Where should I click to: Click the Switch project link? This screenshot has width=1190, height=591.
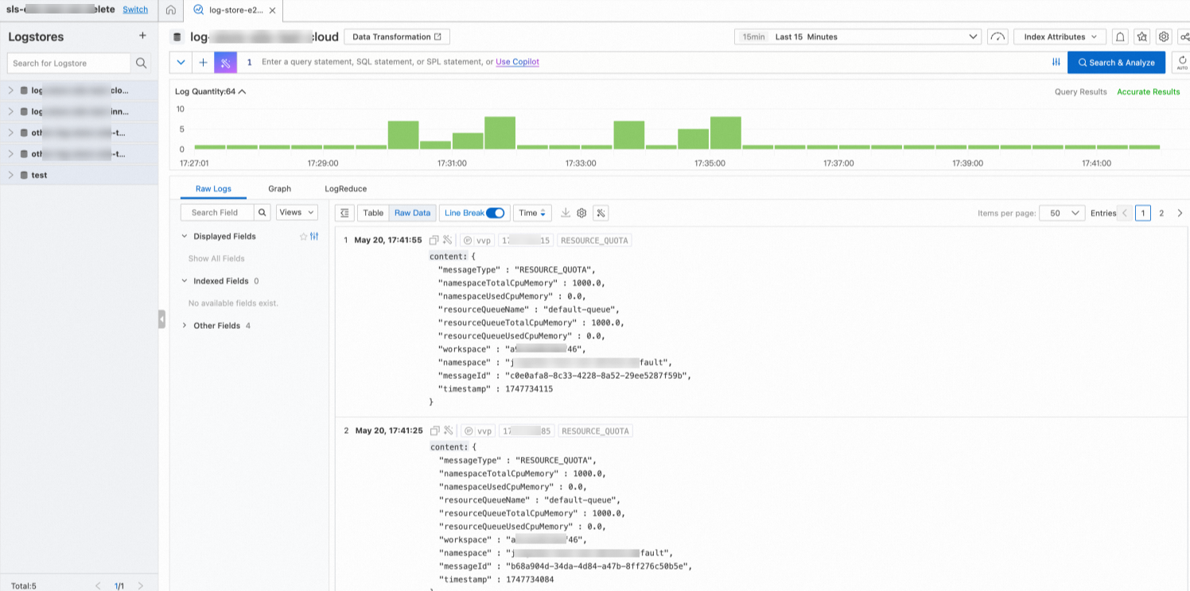pyautogui.click(x=135, y=10)
